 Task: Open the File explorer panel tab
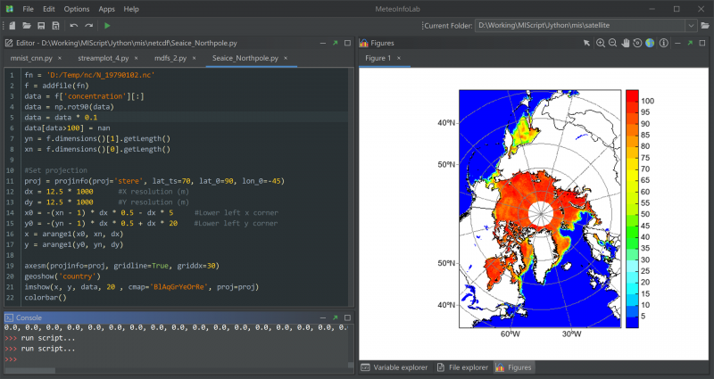pos(463,367)
